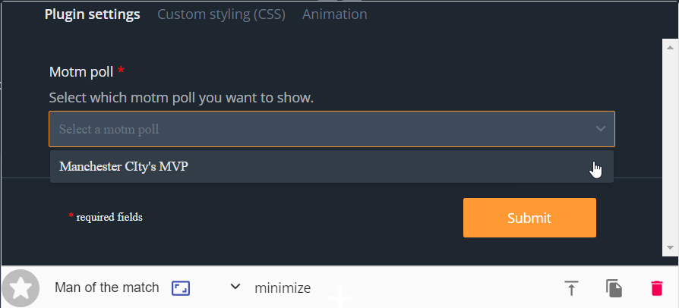Click the Motm poll field label
Viewport: 679px width, 308px height.
pyautogui.click(x=81, y=72)
